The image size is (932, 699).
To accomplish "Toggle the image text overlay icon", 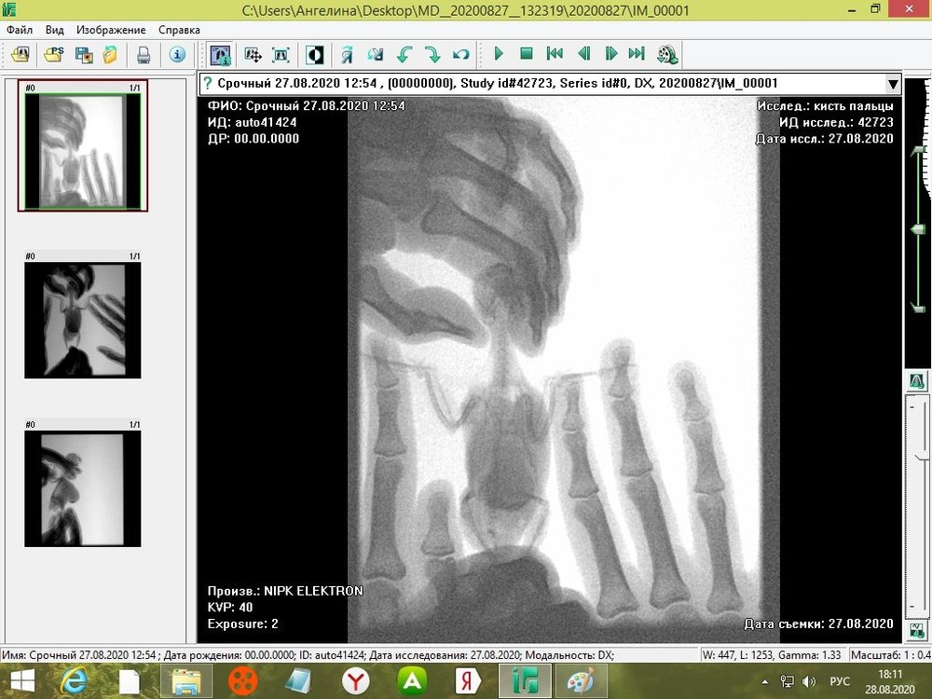I will pyautogui.click(x=220, y=55).
